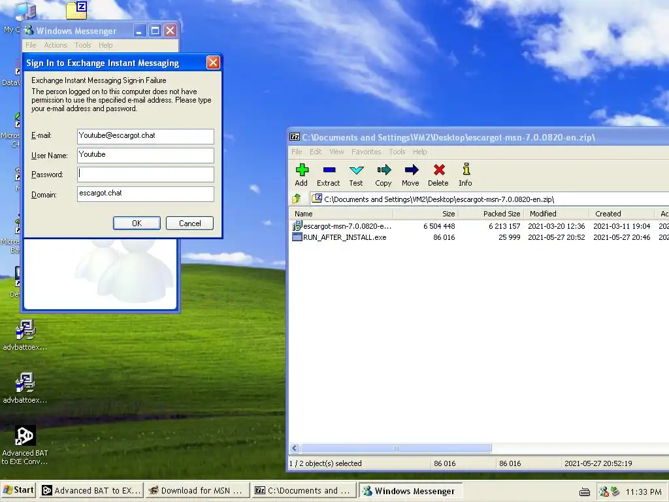The width and height of the screenshot is (669, 502).
Task: Close the Sign In to Exchange dialog
Action: (x=213, y=63)
